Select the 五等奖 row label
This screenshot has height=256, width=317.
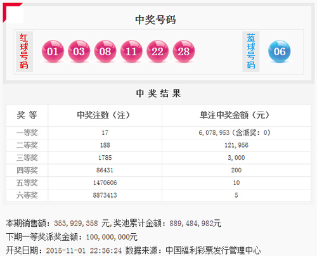27,182
